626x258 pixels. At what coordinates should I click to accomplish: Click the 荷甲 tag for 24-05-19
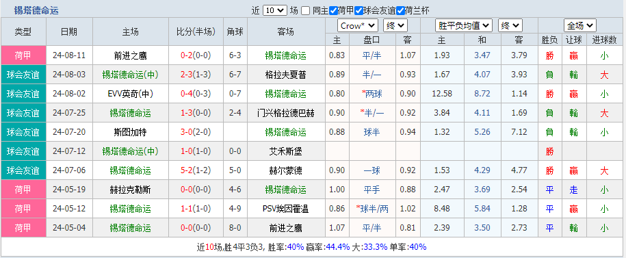(x=23, y=190)
